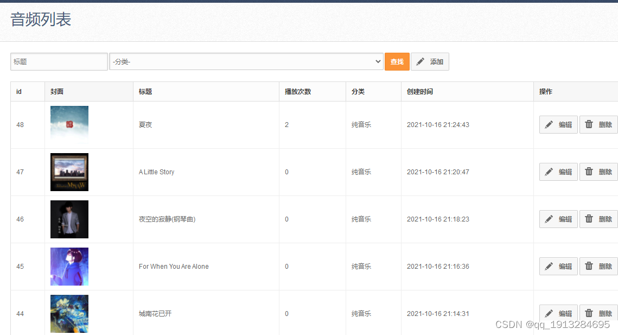
Task: Click 纯音乐 category in A Little Story row
Action: coord(361,172)
